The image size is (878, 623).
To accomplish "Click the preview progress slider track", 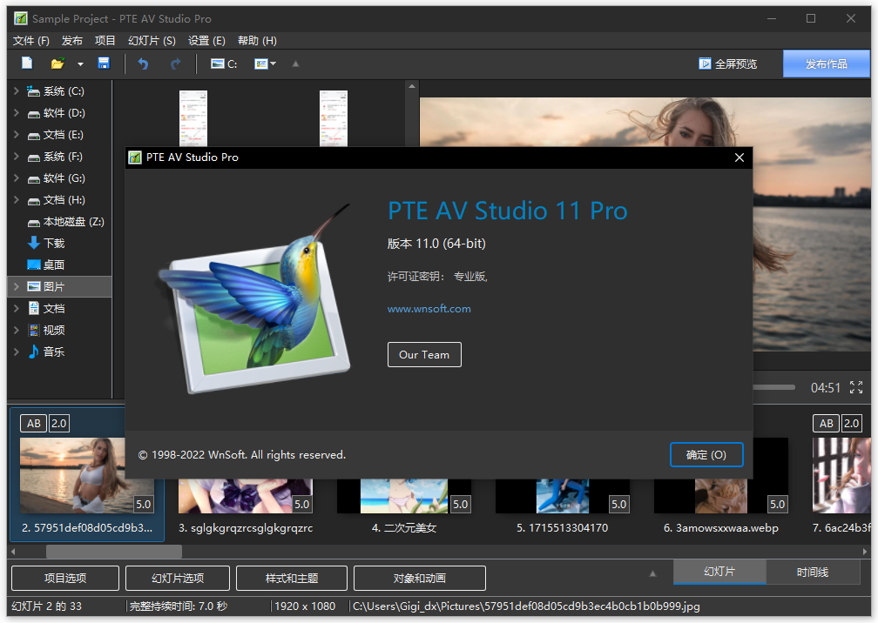I will tap(773, 387).
